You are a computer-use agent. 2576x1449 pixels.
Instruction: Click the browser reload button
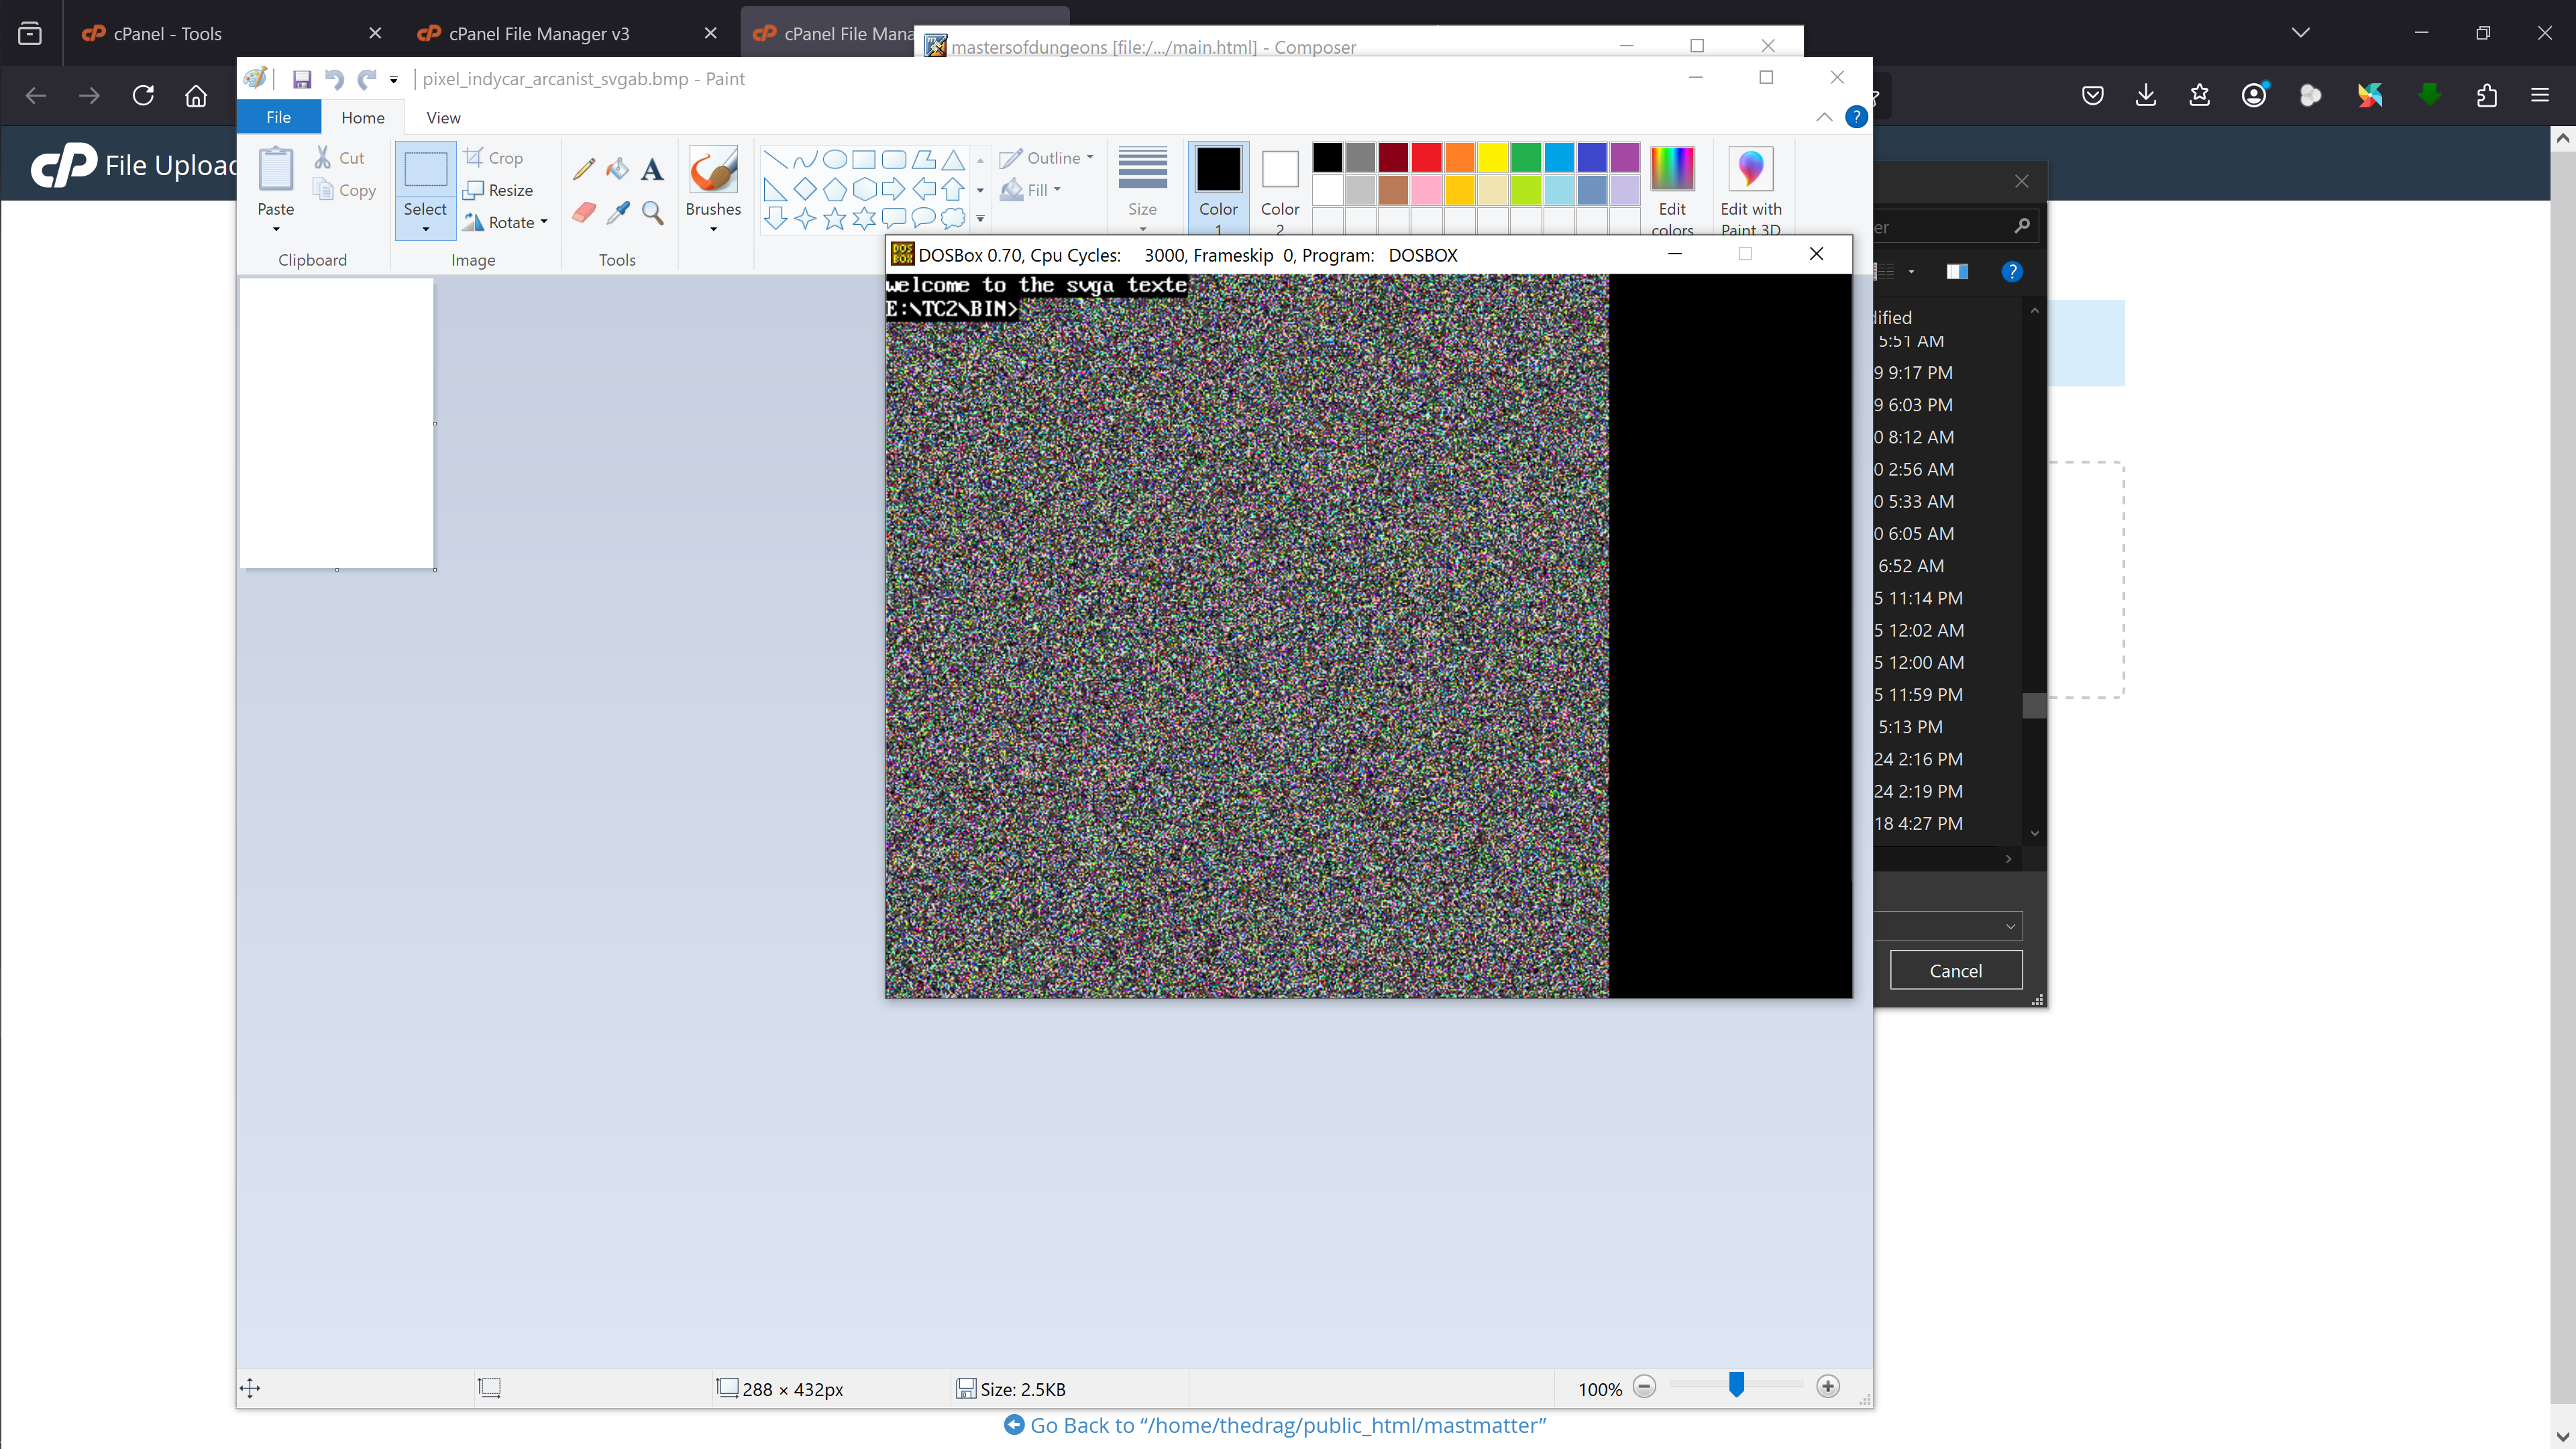143,95
